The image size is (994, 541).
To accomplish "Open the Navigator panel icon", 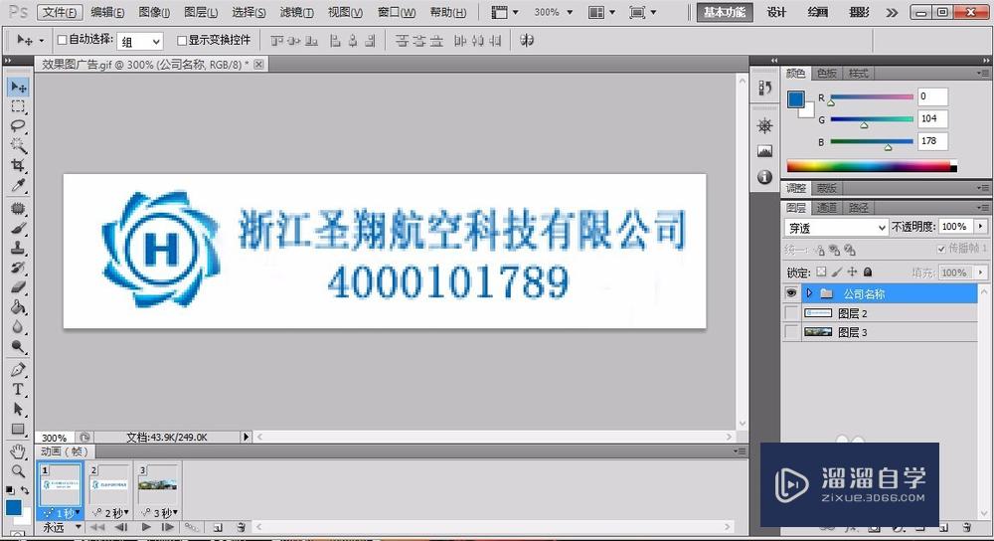I will (764, 125).
